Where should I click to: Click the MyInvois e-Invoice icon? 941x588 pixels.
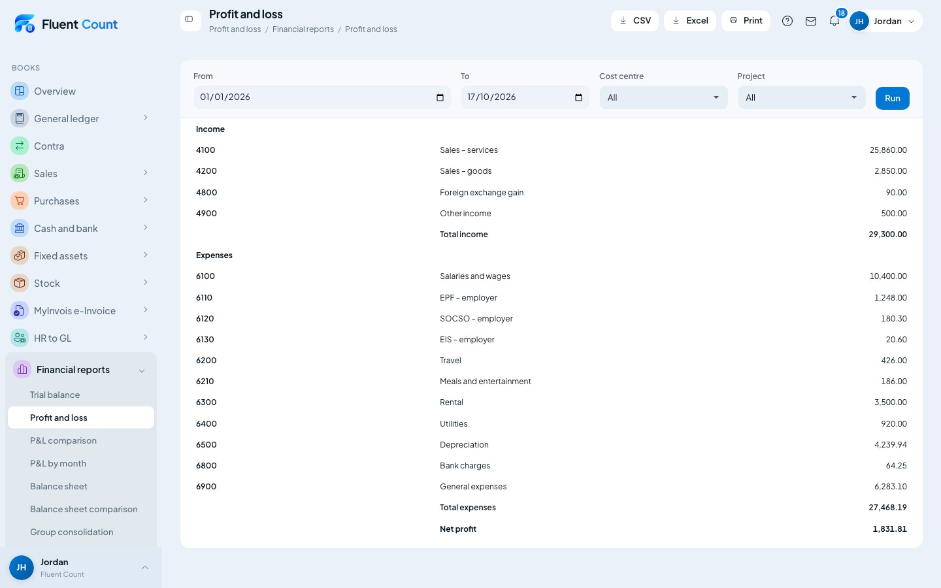tap(20, 310)
